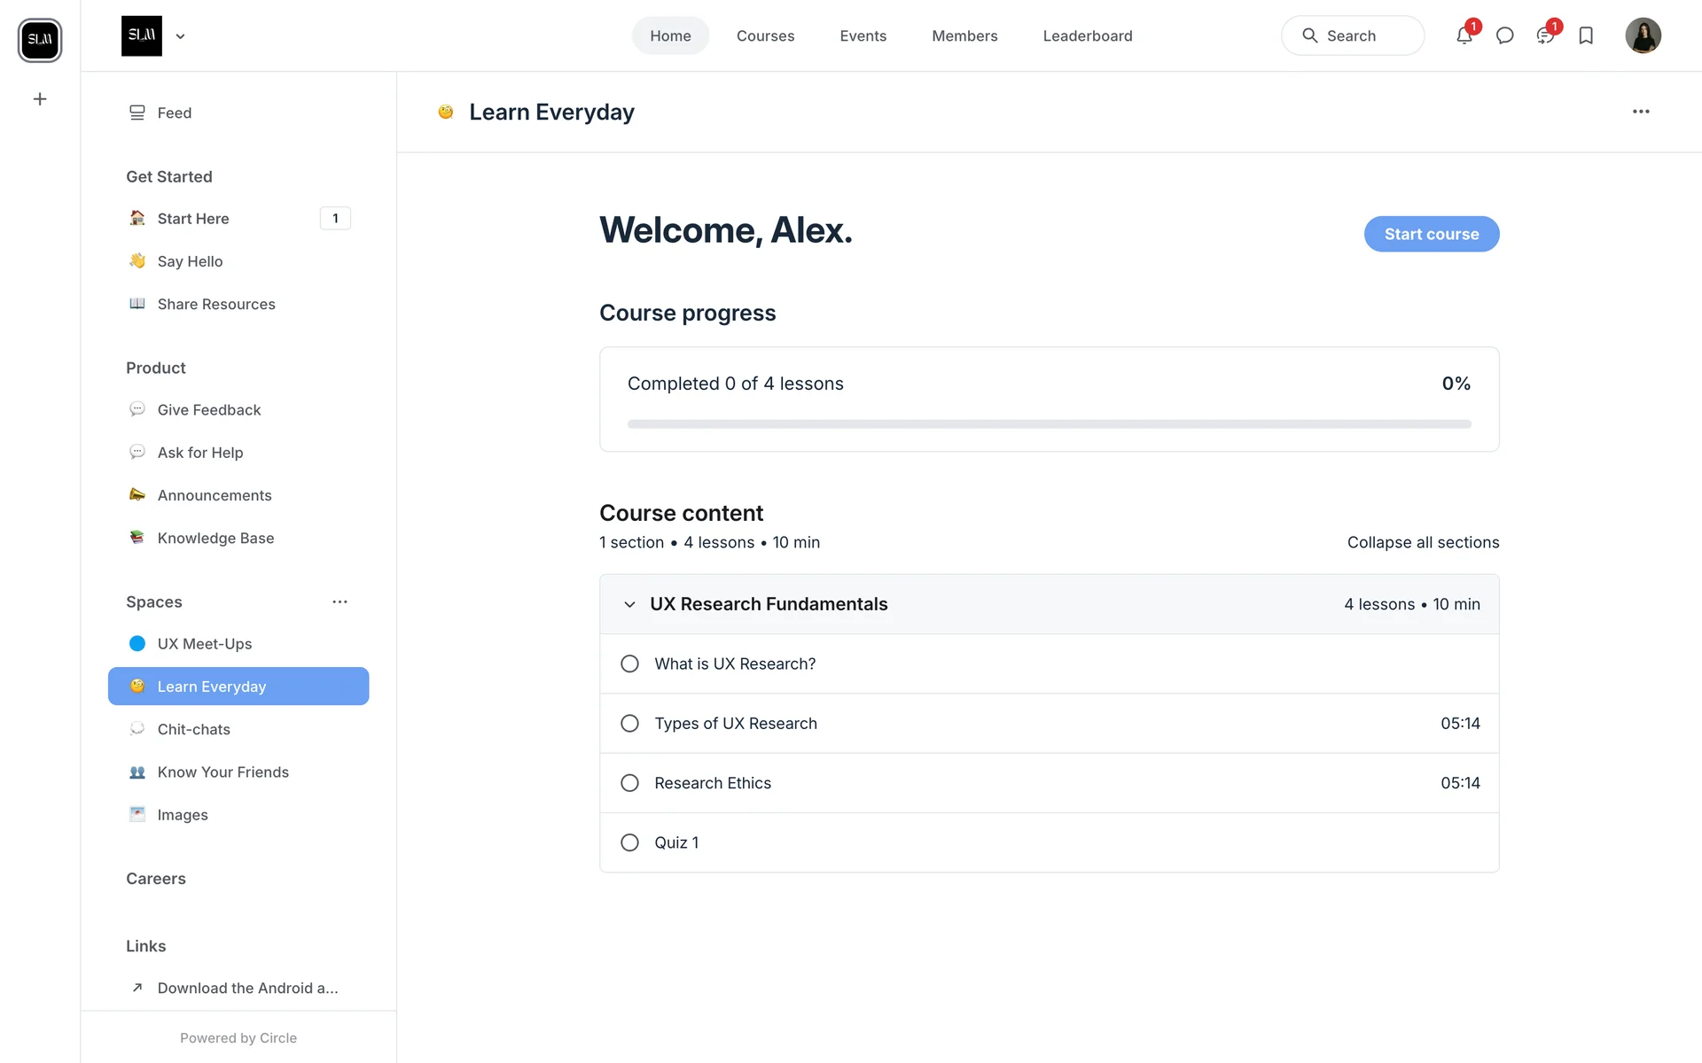Viewport: 1702px width, 1063px height.
Task: Open the Leaderboard tab
Action: 1087,36
